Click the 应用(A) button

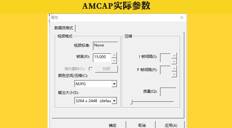coord(171,125)
